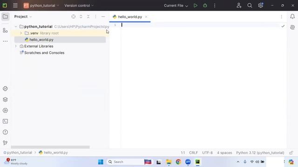The image size is (298, 167).
Task: Expand all project tree nodes
Action: 81,17
